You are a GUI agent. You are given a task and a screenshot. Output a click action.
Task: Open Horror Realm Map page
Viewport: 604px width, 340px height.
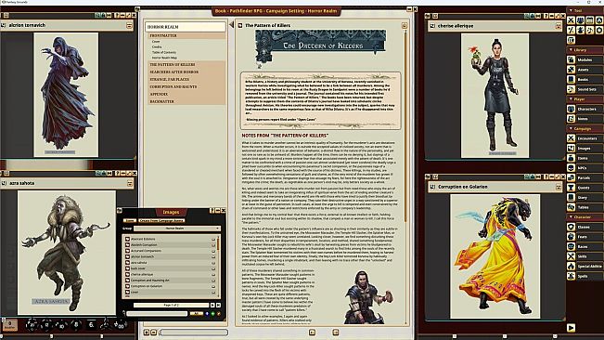[164, 58]
